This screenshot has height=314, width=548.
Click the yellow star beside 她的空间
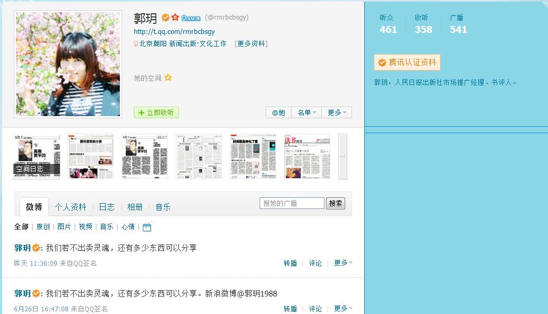pos(168,77)
